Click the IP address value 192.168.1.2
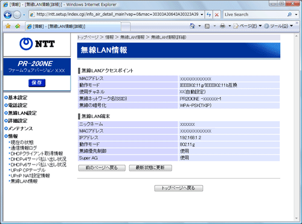This screenshot has width=302, height=224. pos(190,138)
